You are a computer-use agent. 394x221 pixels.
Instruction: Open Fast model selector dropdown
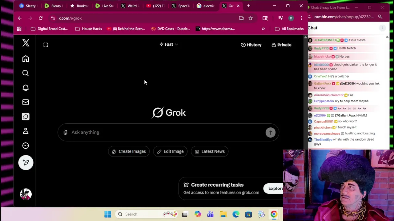tap(169, 45)
